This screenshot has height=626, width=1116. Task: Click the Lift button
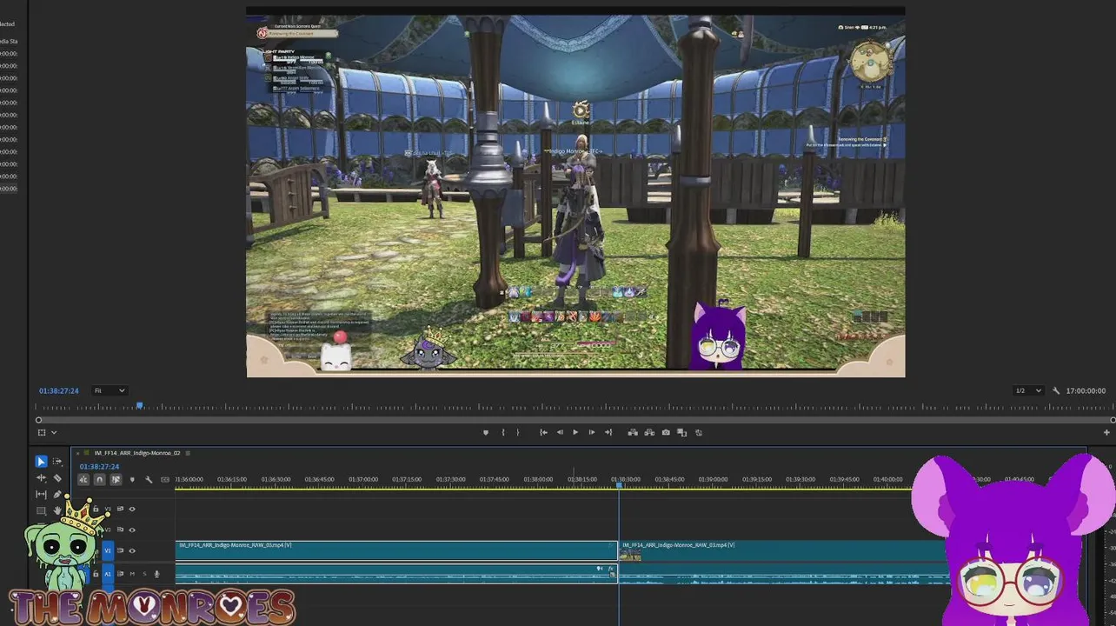tap(633, 432)
